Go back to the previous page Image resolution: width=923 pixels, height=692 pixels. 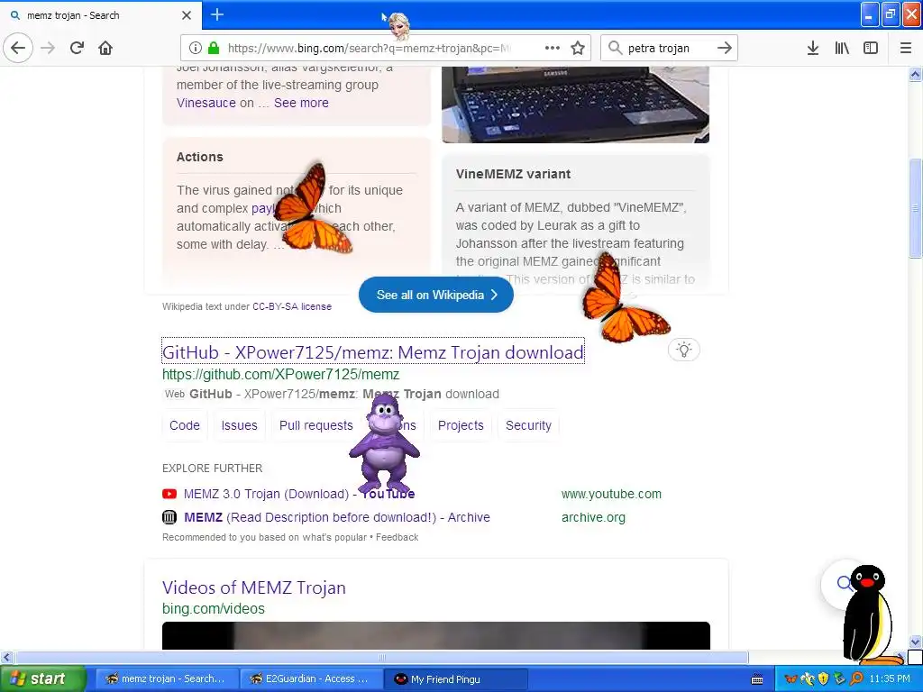(x=18, y=48)
